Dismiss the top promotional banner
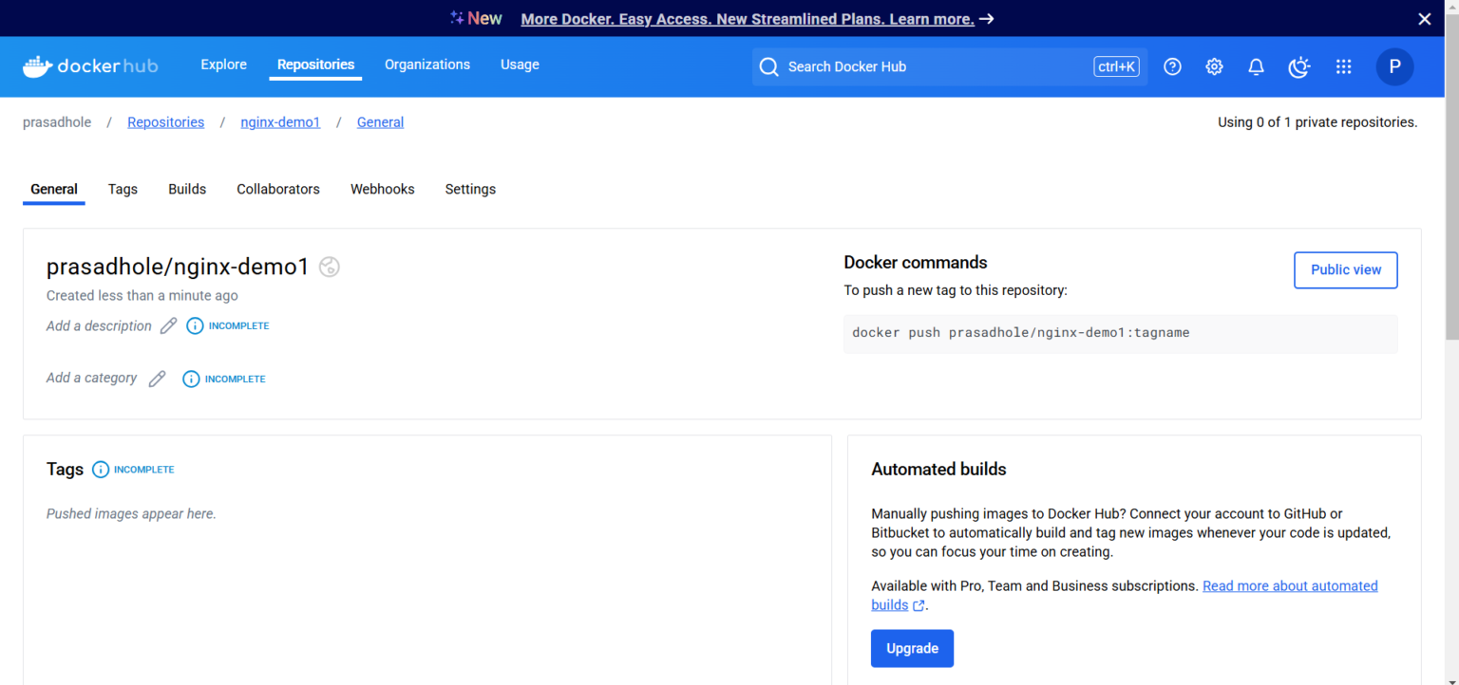 1424,19
